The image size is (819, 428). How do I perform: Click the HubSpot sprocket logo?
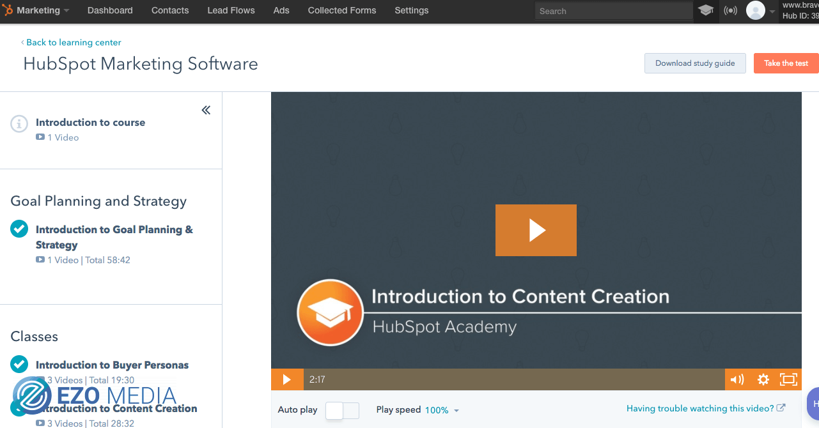click(x=7, y=10)
